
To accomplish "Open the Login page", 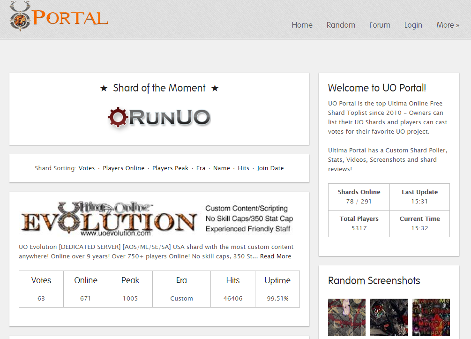I will (413, 25).
